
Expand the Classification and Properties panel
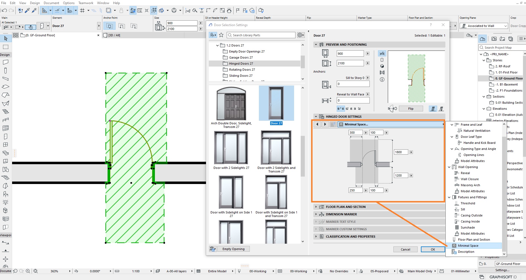pyautogui.click(x=316, y=237)
